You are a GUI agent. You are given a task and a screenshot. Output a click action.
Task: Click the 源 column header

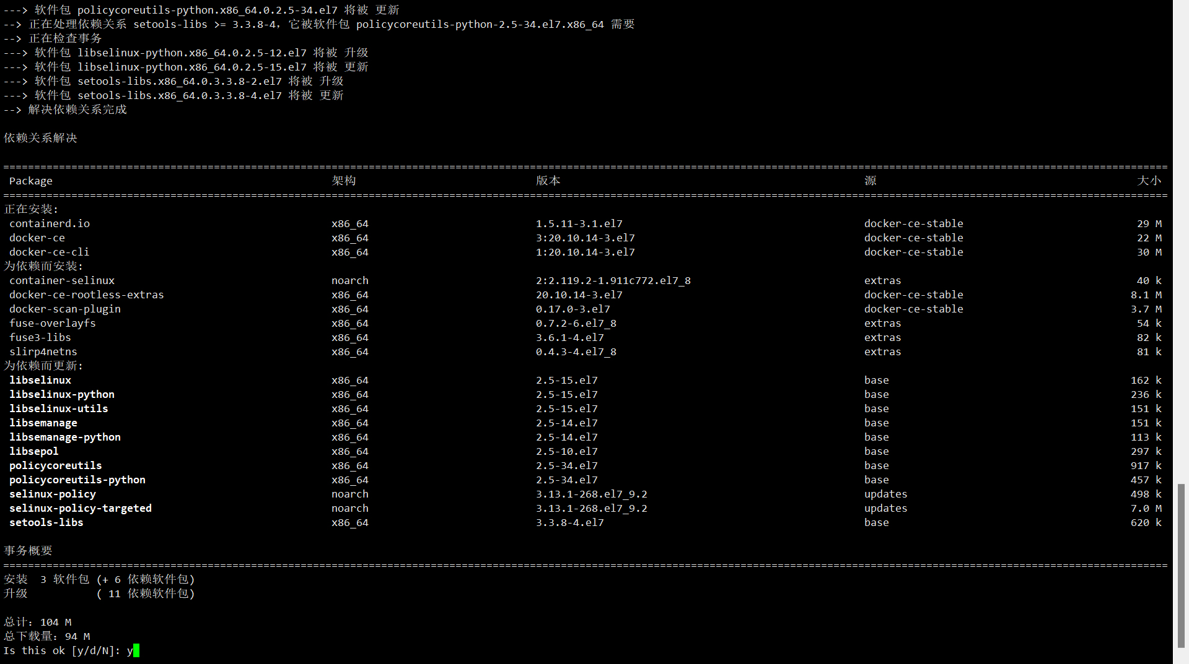tap(871, 181)
